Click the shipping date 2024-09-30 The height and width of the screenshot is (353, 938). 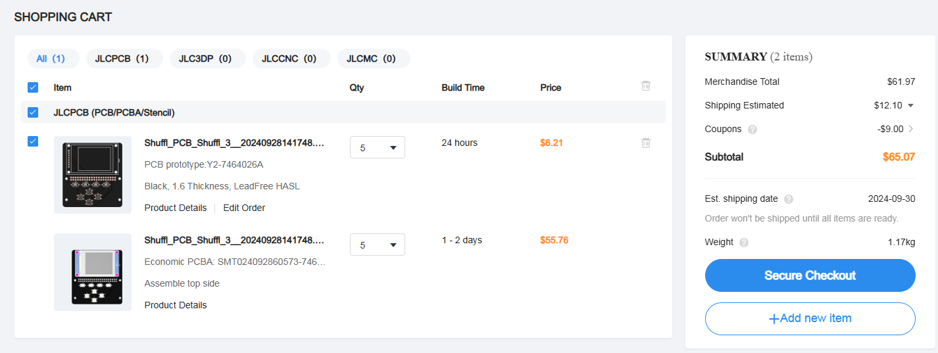pyautogui.click(x=892, y=199)
